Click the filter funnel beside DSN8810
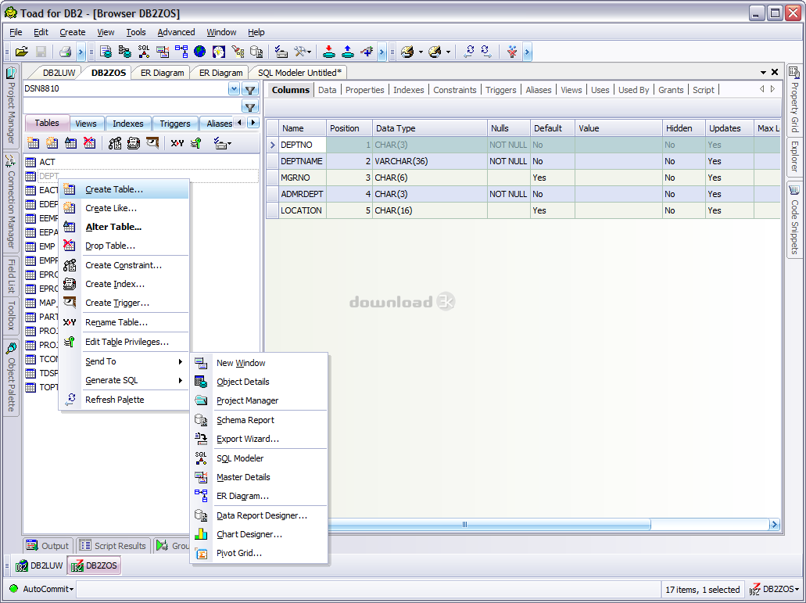806x603 pixels. 250,90
